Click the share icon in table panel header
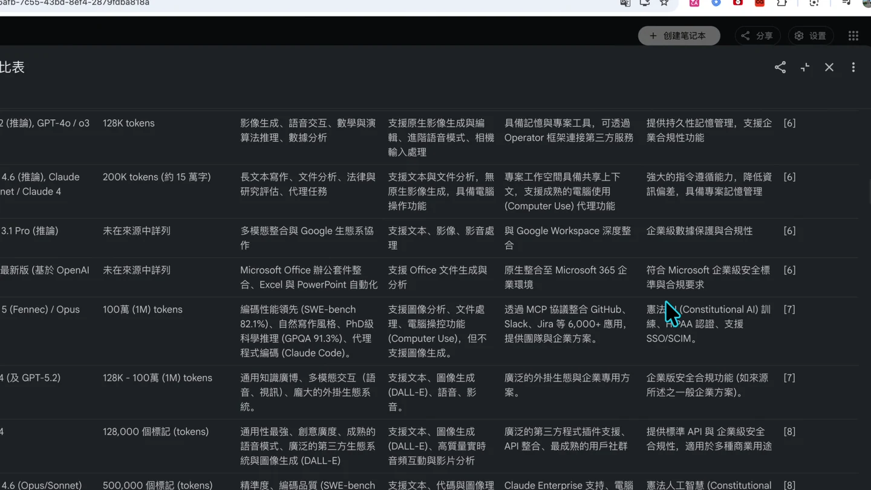Image resolution: width=871 pixels, height=490 pixels. (x=780, y=67)
